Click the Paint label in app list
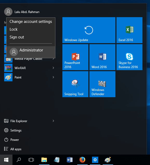 (x=18, y=77)
